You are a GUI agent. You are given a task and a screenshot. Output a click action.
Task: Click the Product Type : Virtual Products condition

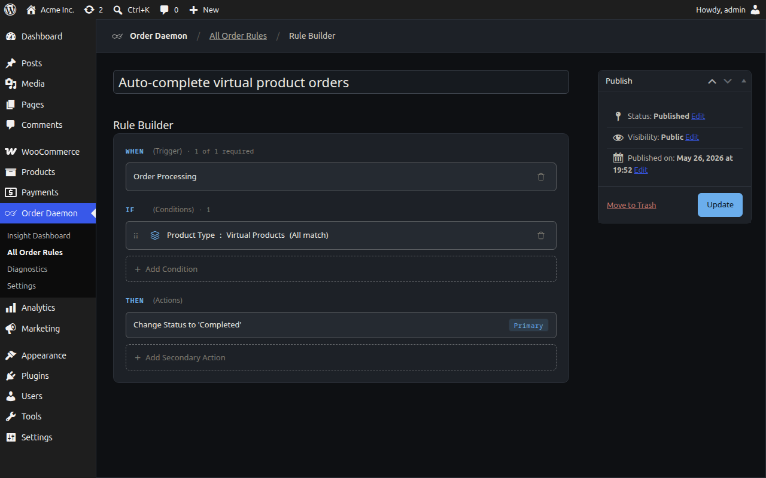click(341, 235)
